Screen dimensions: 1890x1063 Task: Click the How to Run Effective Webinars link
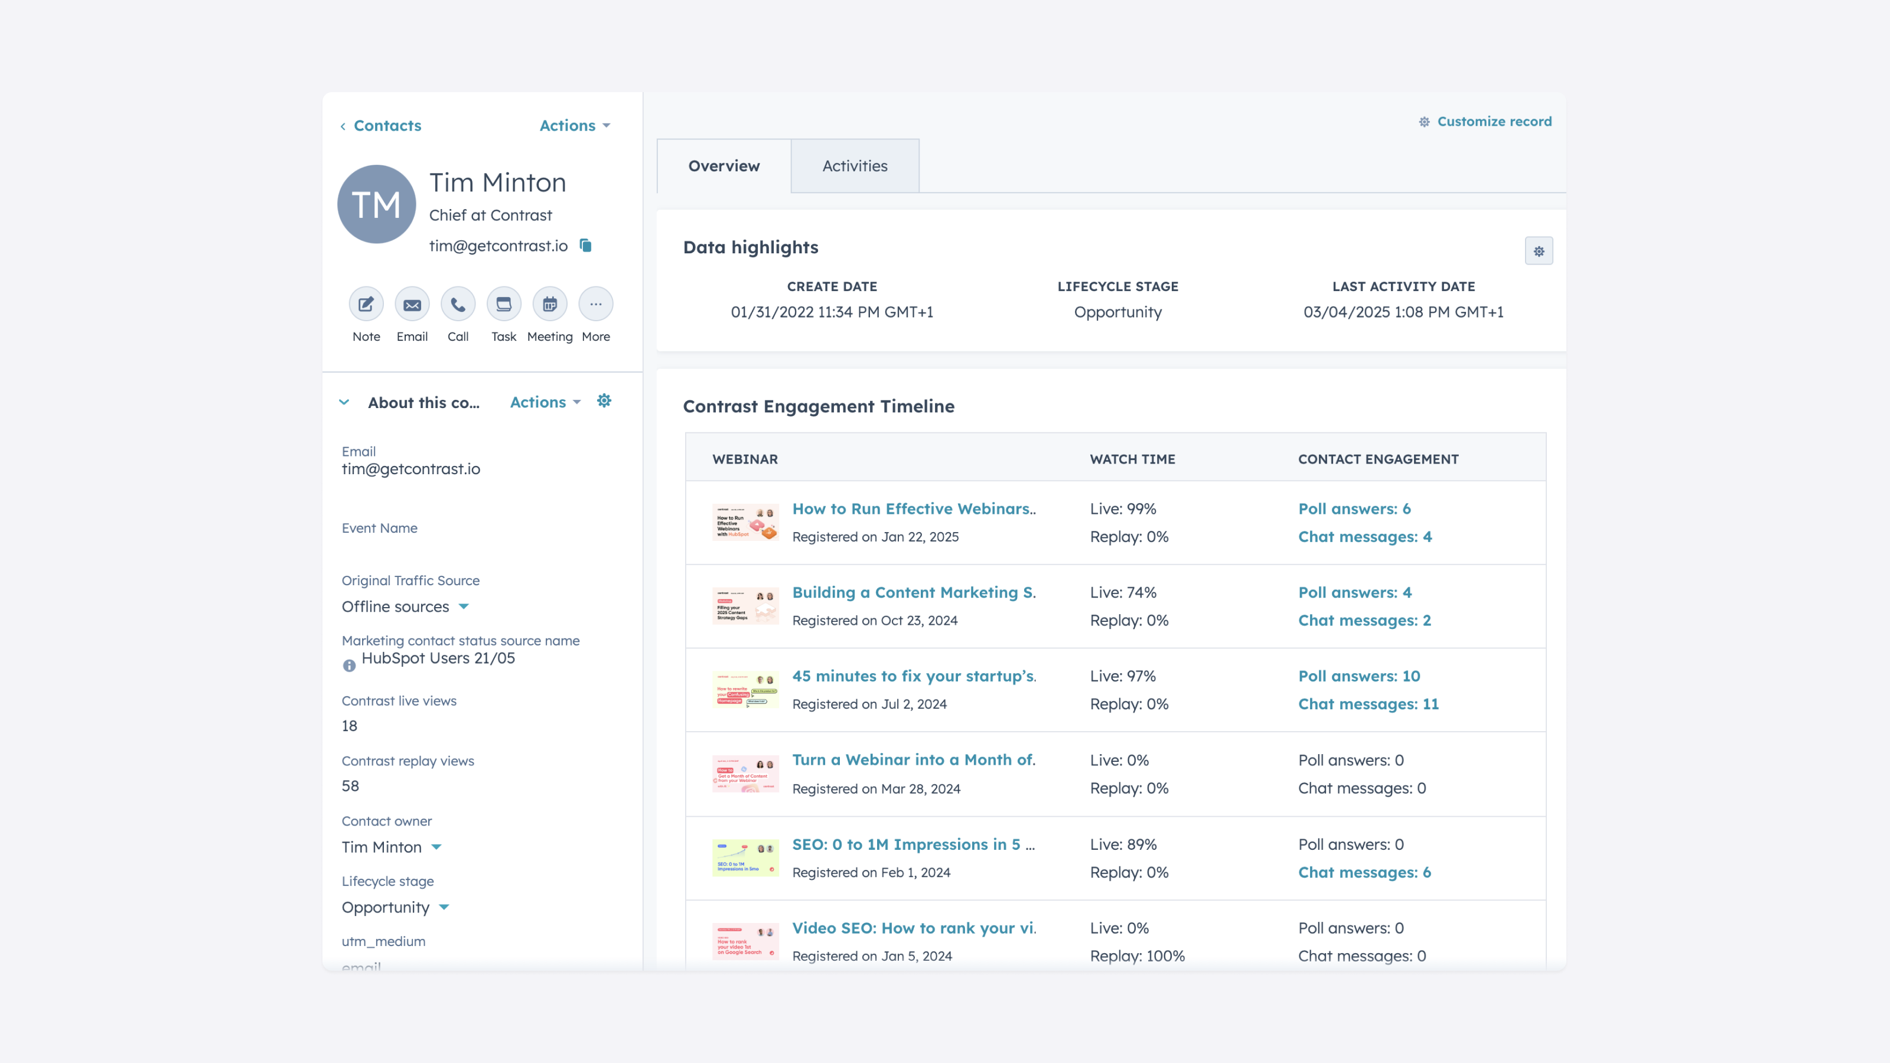914,507
